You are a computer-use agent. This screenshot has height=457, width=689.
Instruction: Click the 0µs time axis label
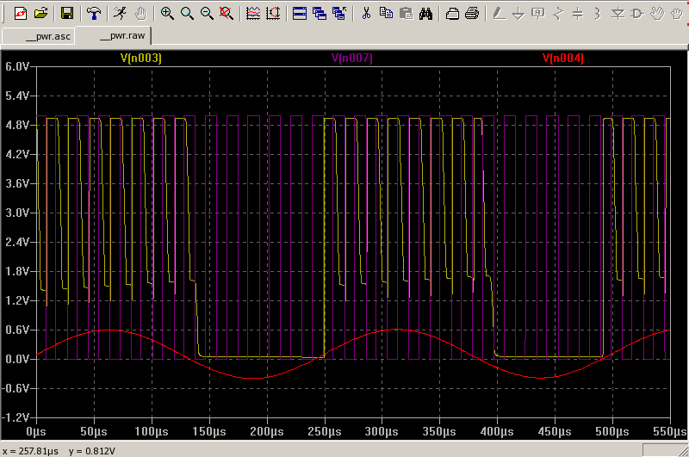[36, 431]
